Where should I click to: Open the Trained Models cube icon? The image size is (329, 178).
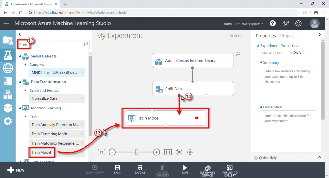coord(8,108)
